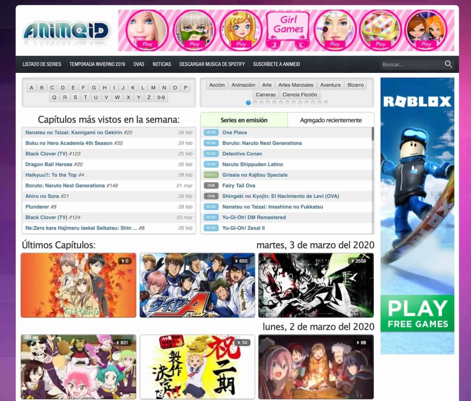
Task: Open Listado de Series menu
Action: click(x=42, y=64)
